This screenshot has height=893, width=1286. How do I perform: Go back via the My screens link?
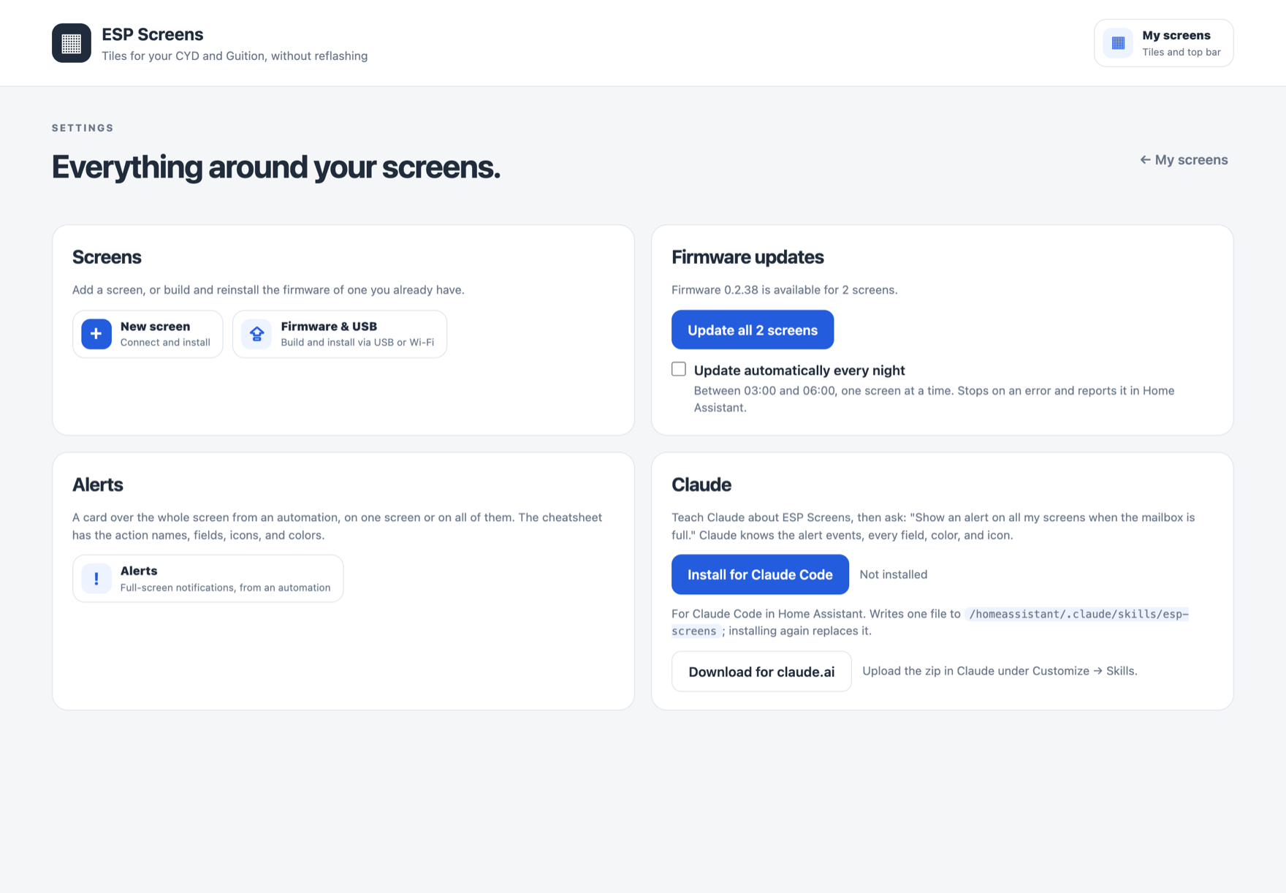pos(1184,159)
